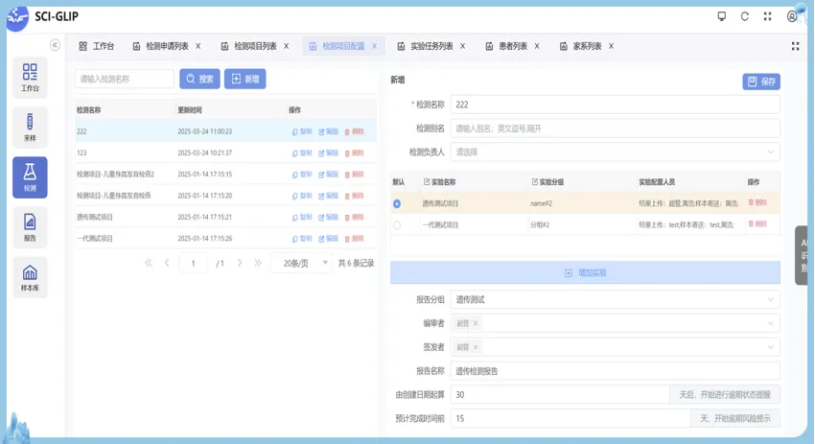815x444 pixels.
Task: Click the delete icon for row 123
Action: pos(354,153)
